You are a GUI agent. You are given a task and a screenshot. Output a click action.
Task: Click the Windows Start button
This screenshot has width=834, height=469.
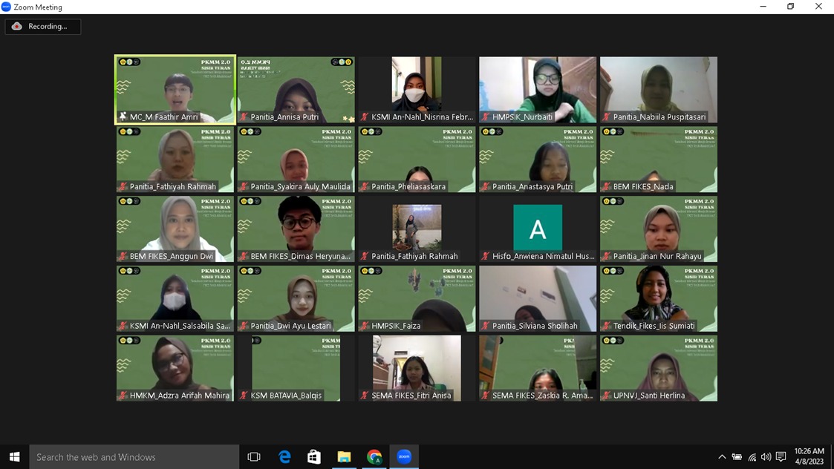click(x=14, y=456)
